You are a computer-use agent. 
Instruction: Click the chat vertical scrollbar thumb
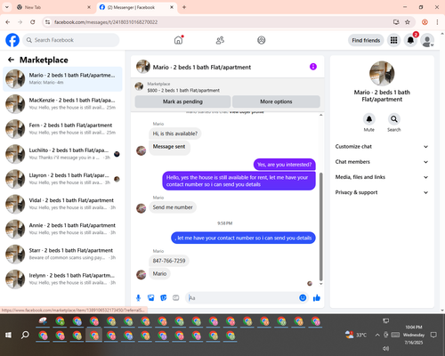(x=320, y=227)
